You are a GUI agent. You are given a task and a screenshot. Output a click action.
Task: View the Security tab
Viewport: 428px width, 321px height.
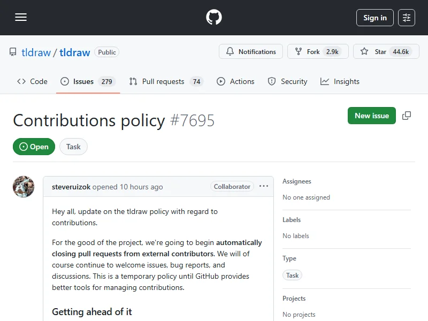click(x=287, y=81)
